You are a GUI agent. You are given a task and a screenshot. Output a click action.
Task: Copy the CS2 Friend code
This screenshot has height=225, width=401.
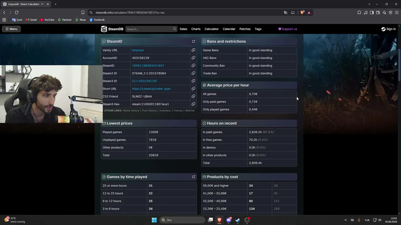[x=193, y=96]
